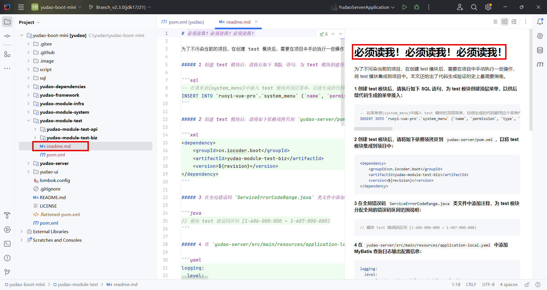This screenshot has height=290, width=547.
Task: Open inspections widget showing 6
Action: point(324,34)
